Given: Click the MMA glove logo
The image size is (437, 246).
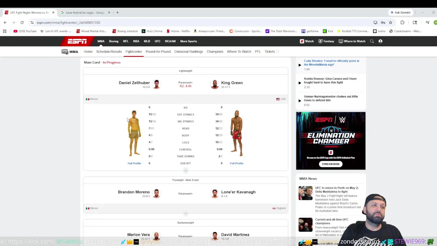Looking at the screenshot, I should [65, 52].
